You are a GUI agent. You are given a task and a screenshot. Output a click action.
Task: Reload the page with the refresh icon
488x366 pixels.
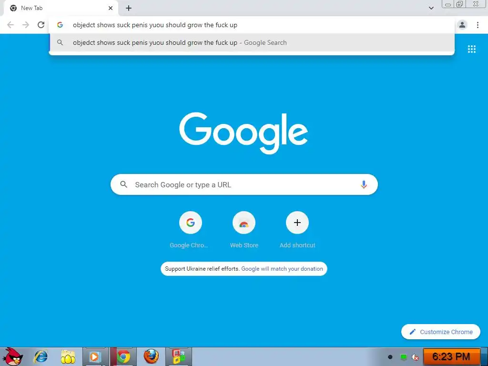click(41, 25)
